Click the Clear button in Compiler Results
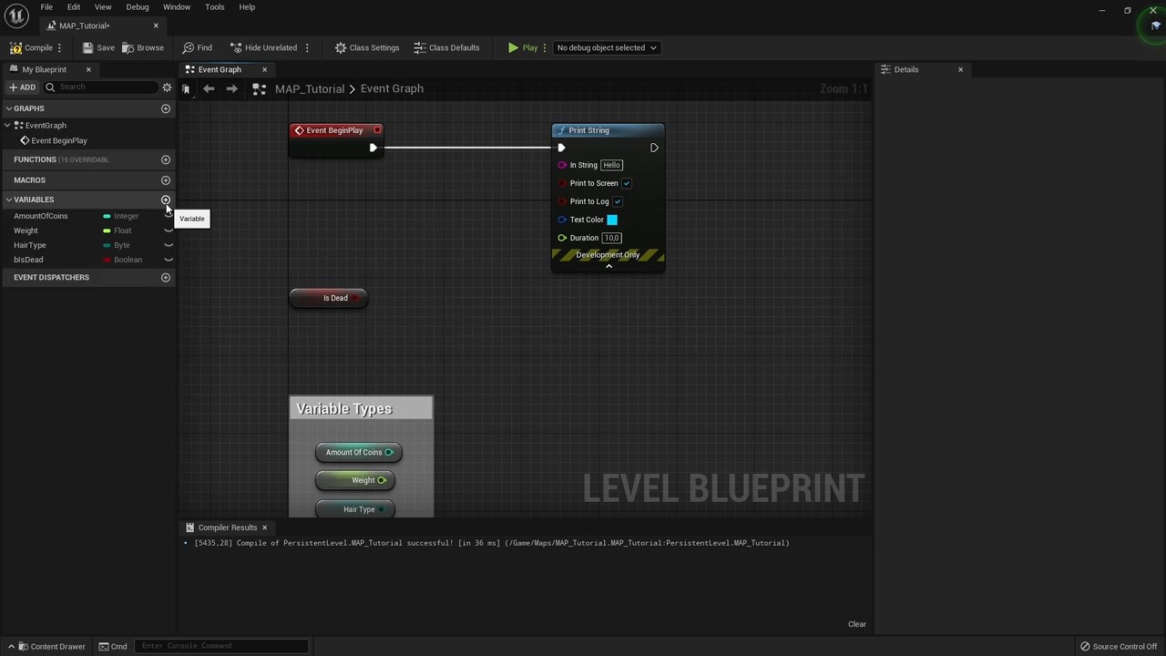 tap(856, 623)
